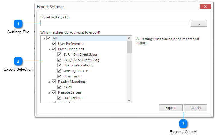Close the Export Settings dialog
This screenshot has height=139, width=216.
click(x=205, y=6)
